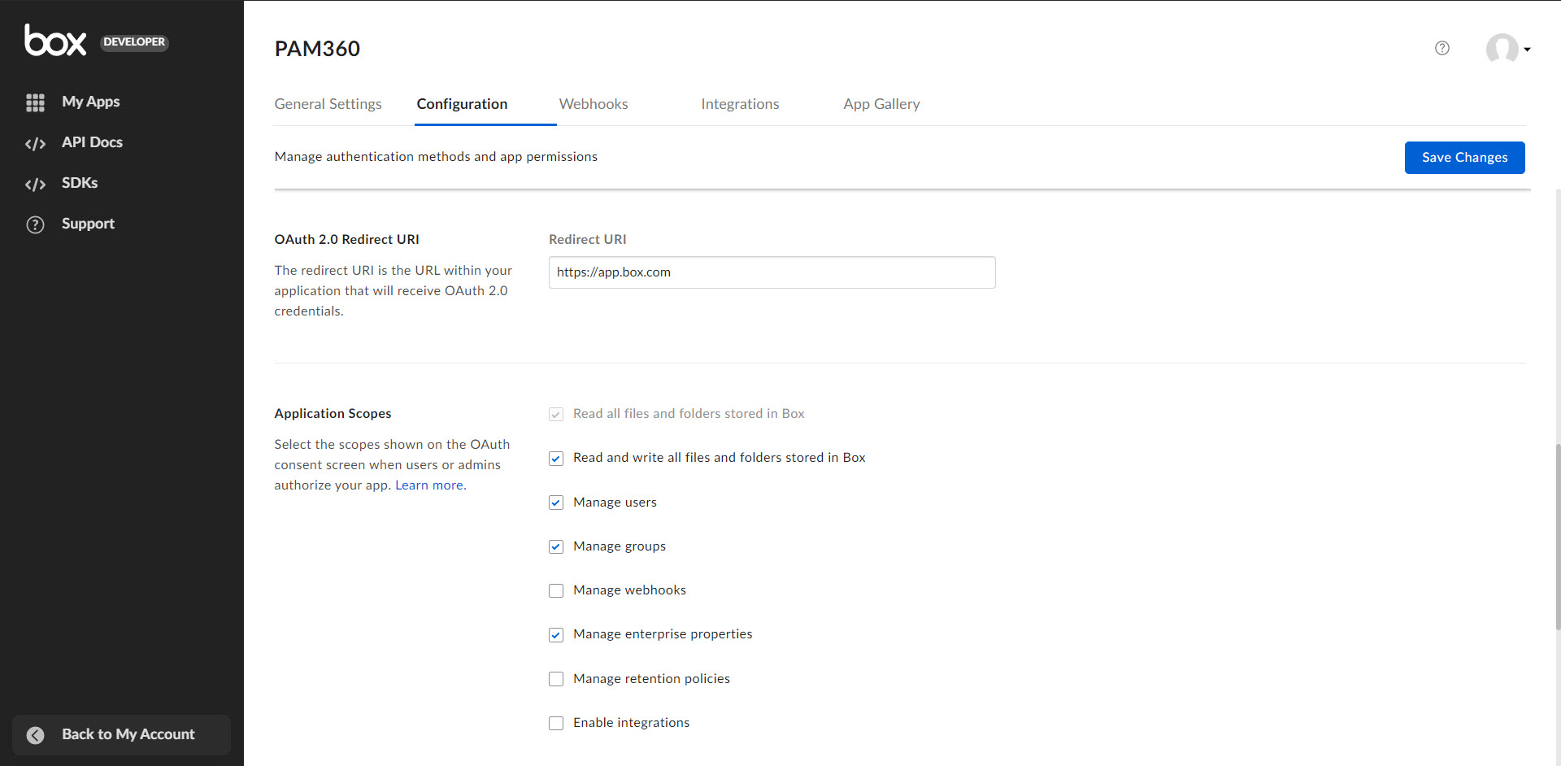The image size is (1561, 766).
Task: Open the Webhooks tab
Action: pos(594,104)
